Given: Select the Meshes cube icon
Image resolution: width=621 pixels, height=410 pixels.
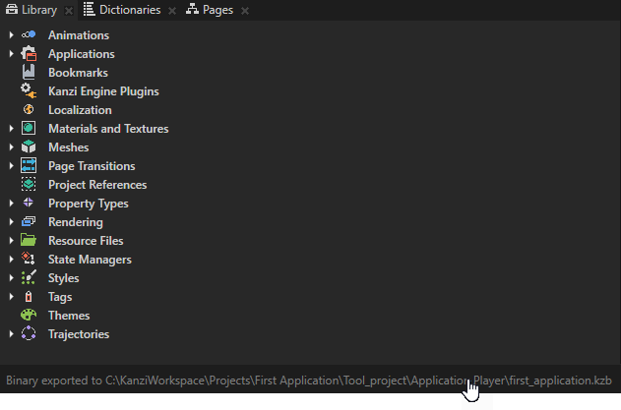Looking at the screenshot, I should (x=29, y=147).
